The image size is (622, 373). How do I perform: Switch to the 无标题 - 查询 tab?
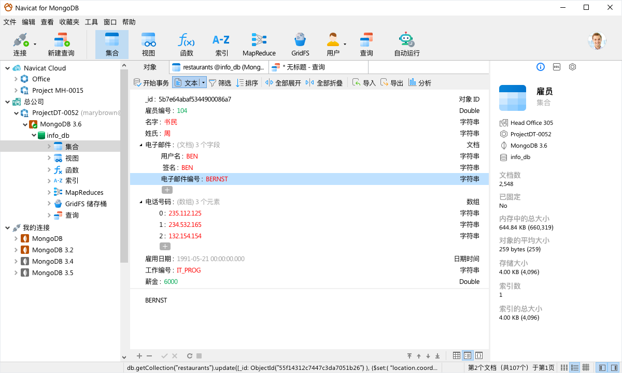pyautogui.click(x=319, y=67)
